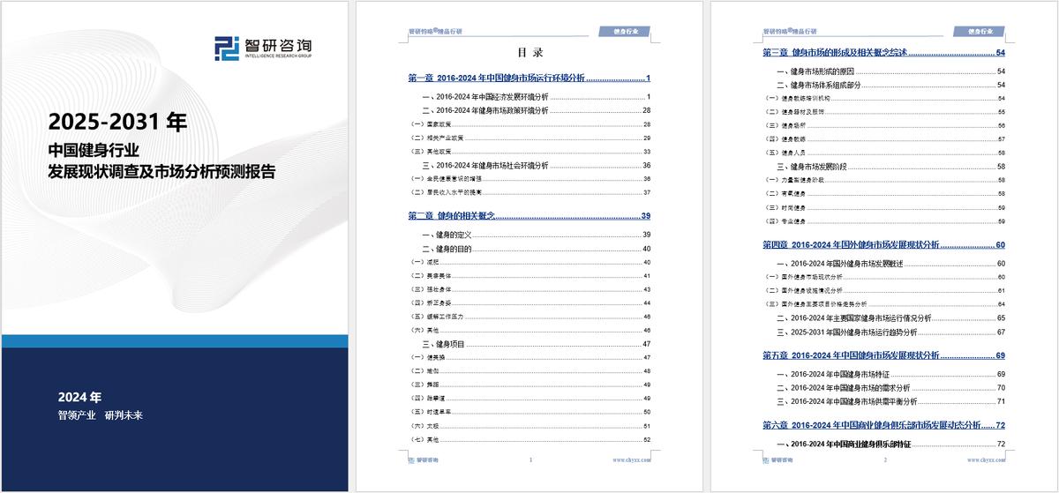1059x493 pixels.
Task: Open chapter link 第五章 中国健身市场发展现状分析
Action: (x=884, y=355)
